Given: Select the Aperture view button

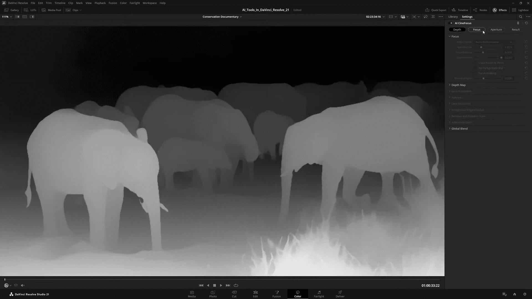Looking at the screenshot, I should [496, 29].
